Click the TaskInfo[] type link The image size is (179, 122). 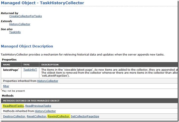tap(30, 70)
